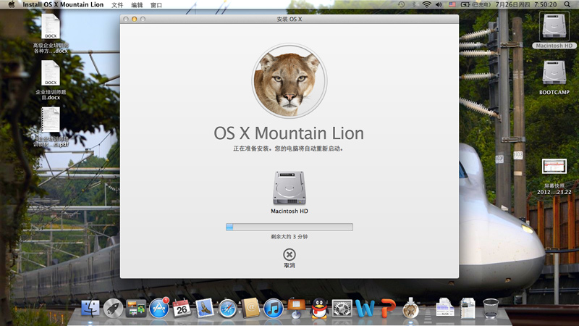Open the 编辑 menu
579x326 pixels.
tap(137, 4)
